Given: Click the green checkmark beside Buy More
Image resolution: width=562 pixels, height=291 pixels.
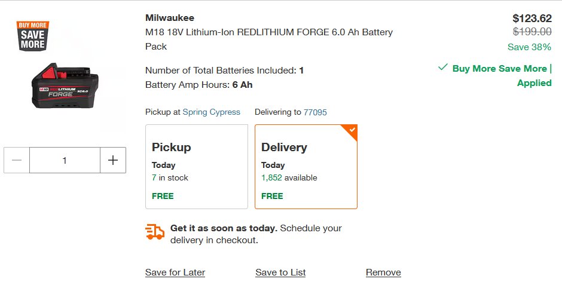Looking at the screenshot, I should click(443, 67).
